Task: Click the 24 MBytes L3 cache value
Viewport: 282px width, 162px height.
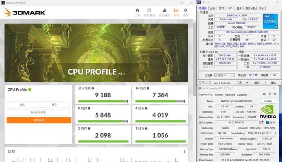Action: (265, 67)
